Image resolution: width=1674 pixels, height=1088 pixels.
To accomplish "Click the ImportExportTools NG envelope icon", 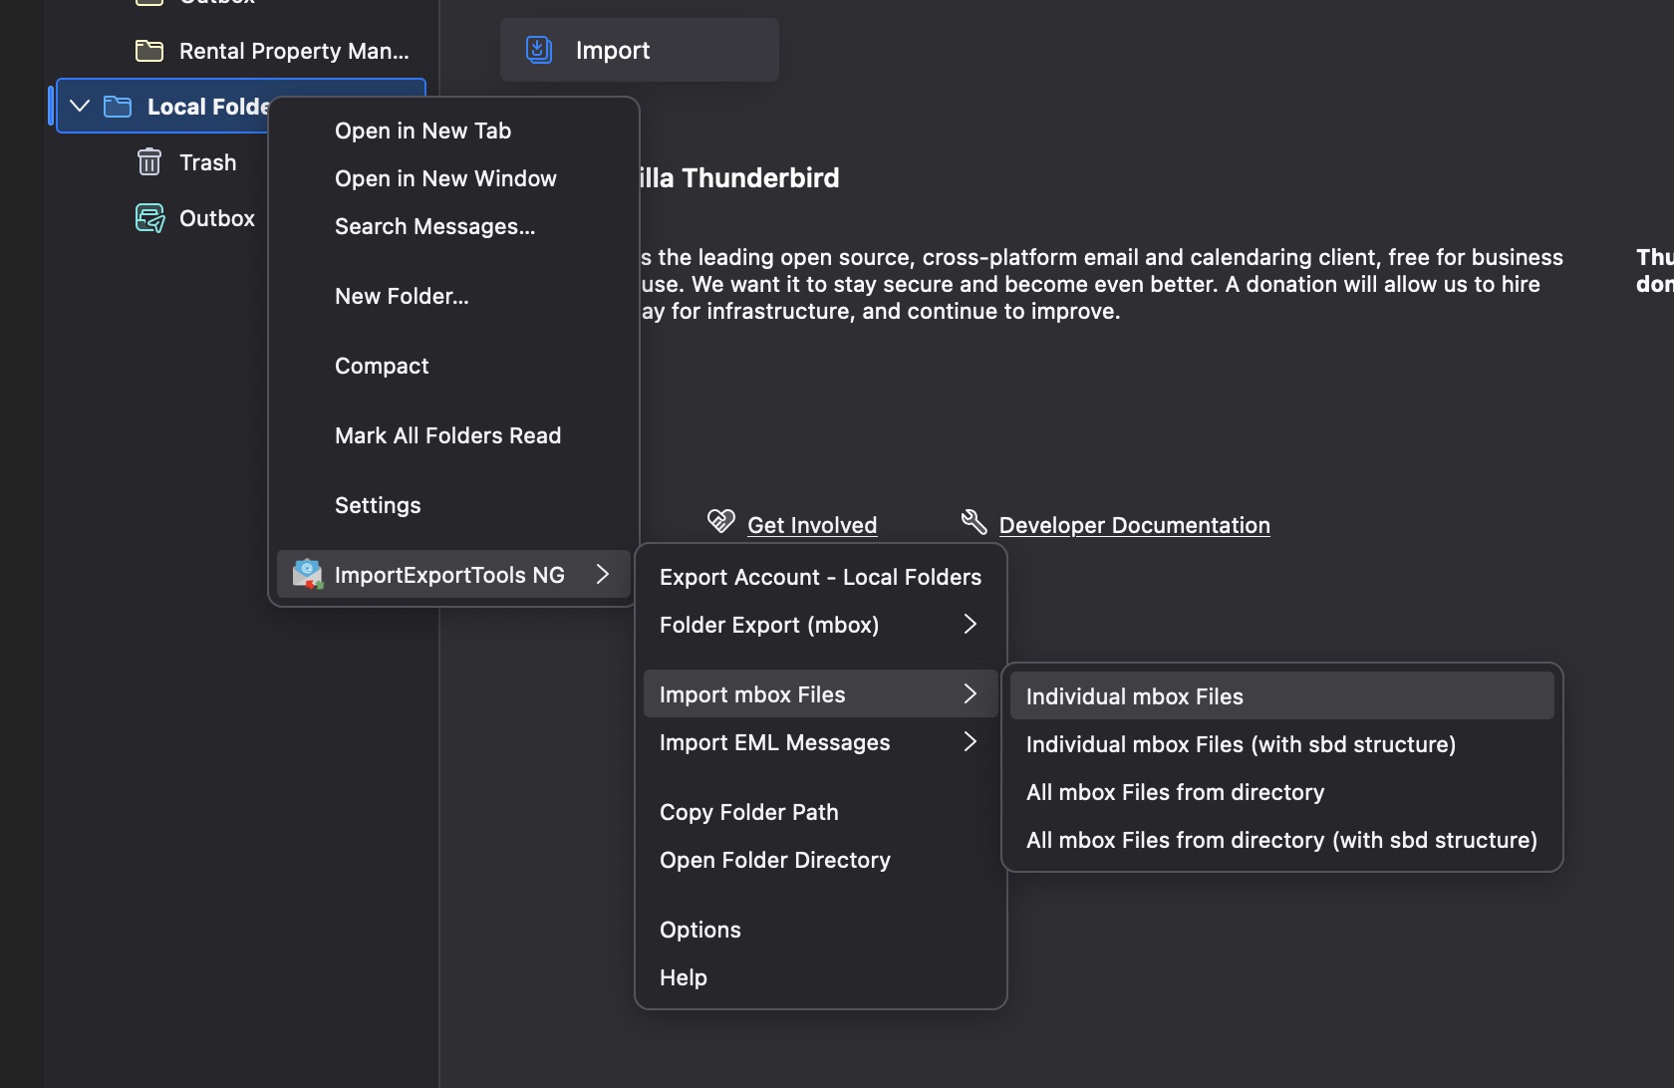I will pos(308,574).
